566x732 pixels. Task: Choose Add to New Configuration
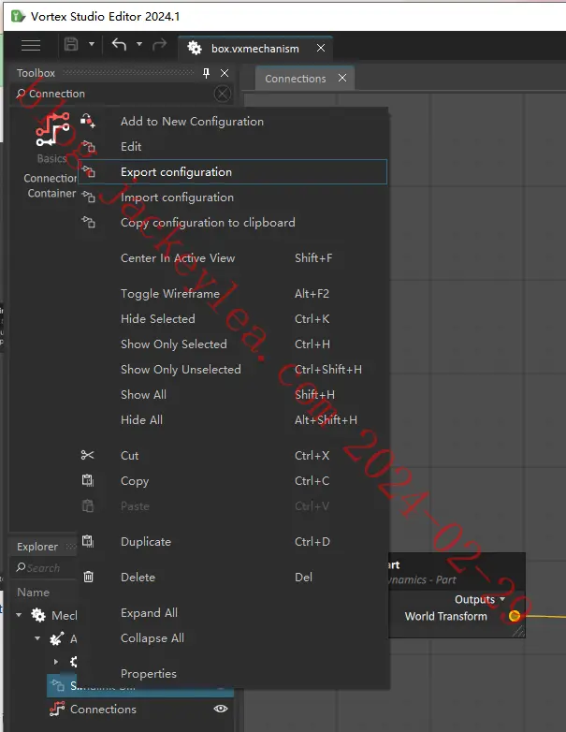232,122
